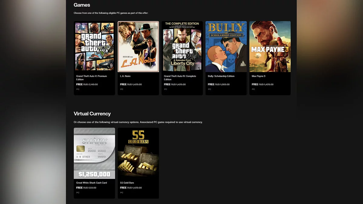Pick the Bully Scholarship Edition cover
Viewport: 363px width, 204px height.
(226, 47)
